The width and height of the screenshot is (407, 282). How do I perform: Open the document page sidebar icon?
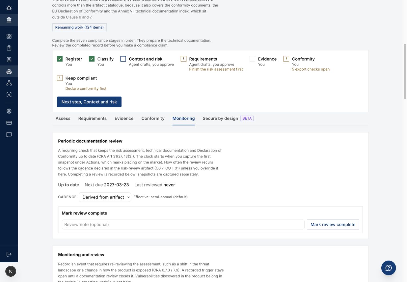(9, 60)
